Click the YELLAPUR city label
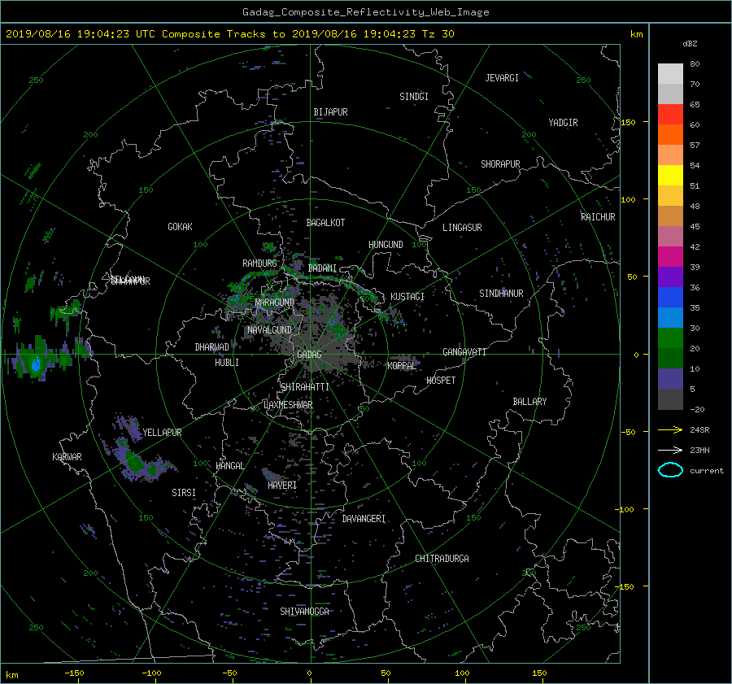This screenshot has width=732, height=684. point(162,433)
